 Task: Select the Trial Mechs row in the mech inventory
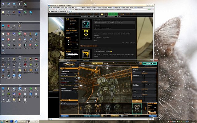click(x=69, y=102)
